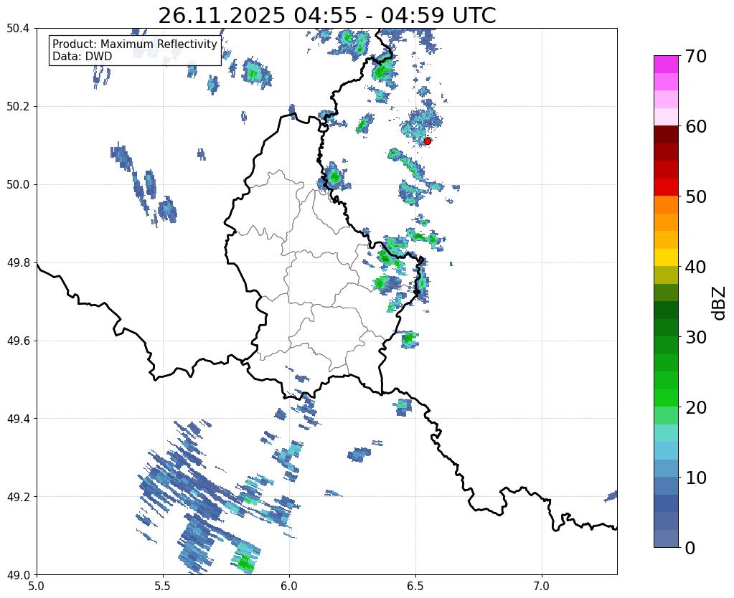Viewport: 734px width, 598px height.
Task: Click the red station marker dot
Action: click(427, 141)
